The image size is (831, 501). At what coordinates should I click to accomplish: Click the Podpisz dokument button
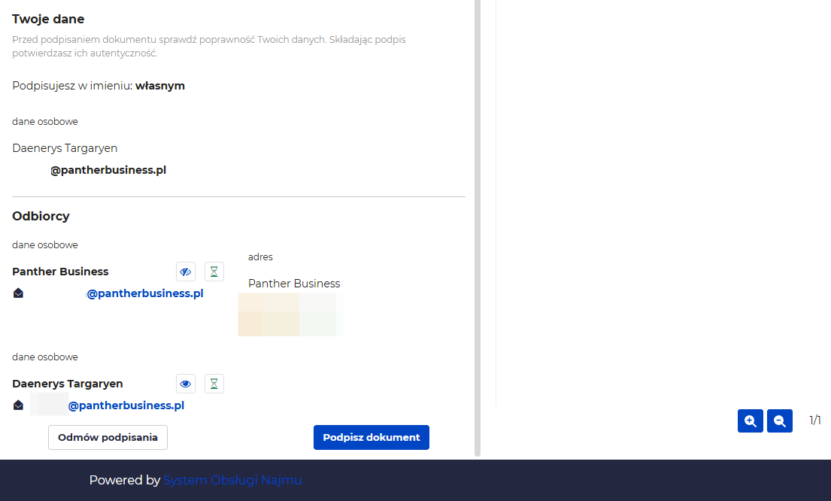tap(371, 437)
